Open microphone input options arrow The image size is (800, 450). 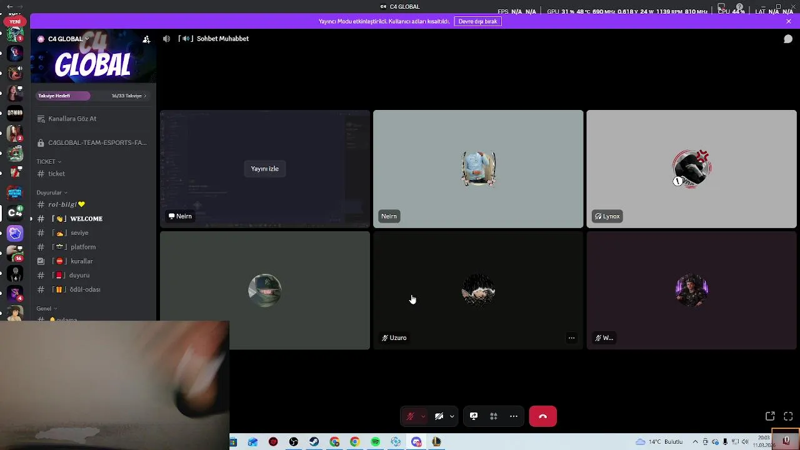tap(423, 416)
